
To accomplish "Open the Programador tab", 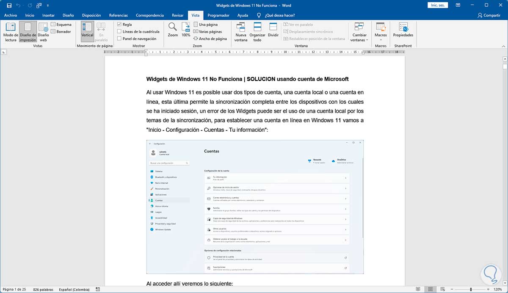I will pos(218,15).
